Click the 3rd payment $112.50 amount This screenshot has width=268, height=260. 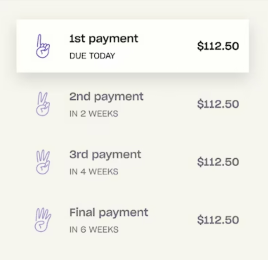tap(218, 162)
